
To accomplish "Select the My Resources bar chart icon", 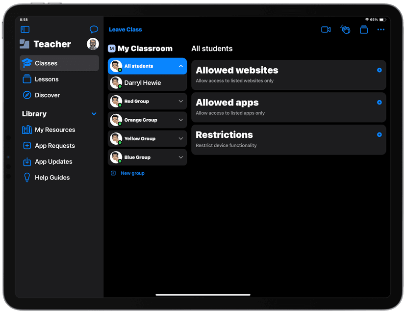I will point(27,130).
